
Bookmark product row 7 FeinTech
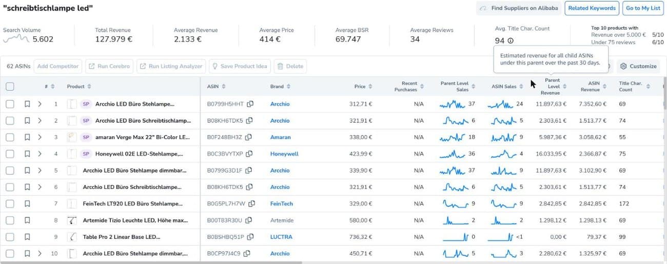pyautogui.click(x=27, y=204)
